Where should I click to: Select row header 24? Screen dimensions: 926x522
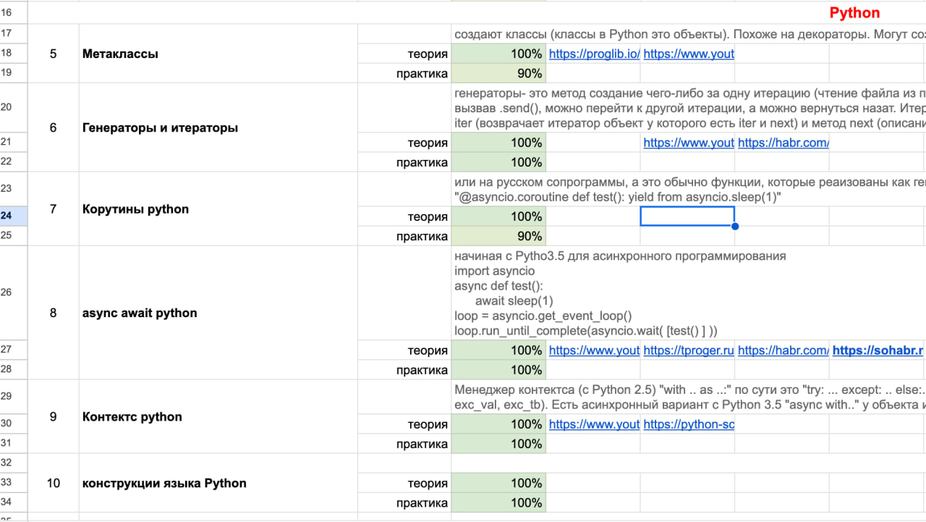pos(7,216)
